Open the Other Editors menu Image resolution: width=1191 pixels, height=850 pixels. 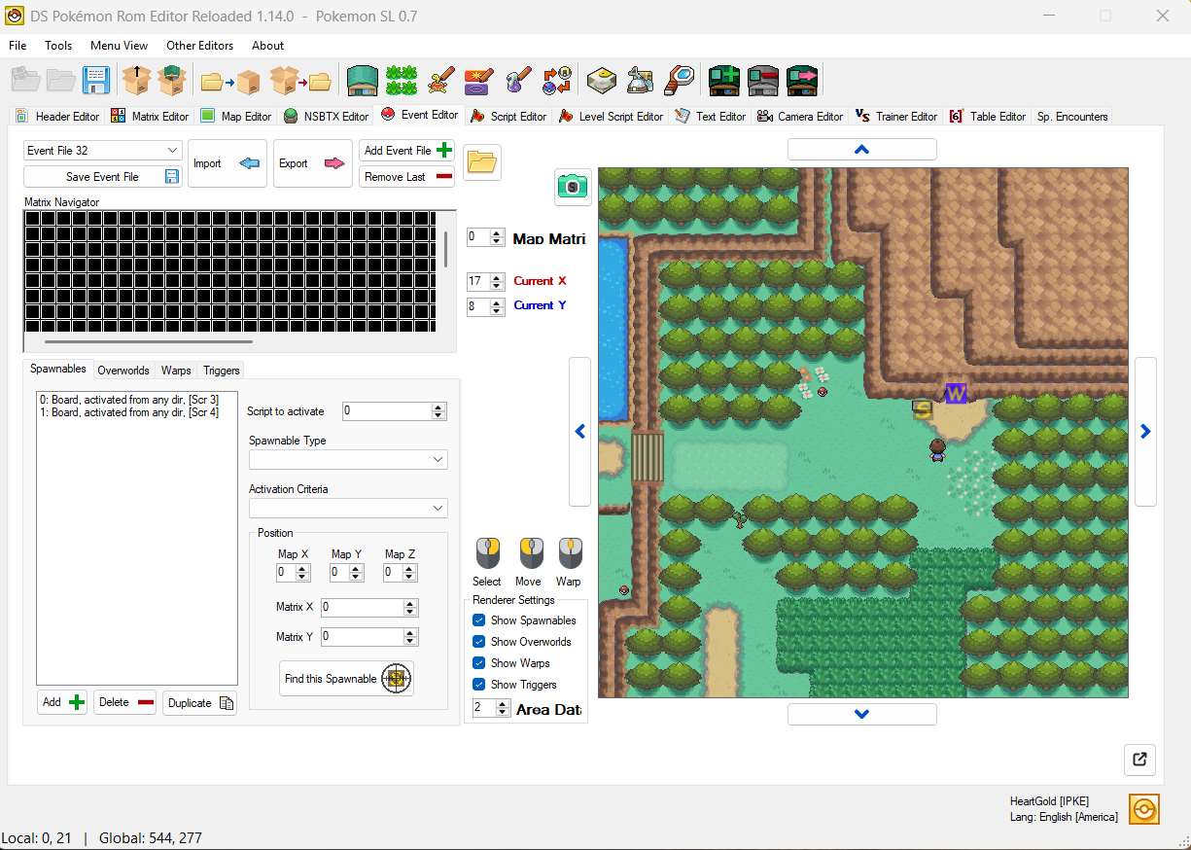(x=199, y=46)
